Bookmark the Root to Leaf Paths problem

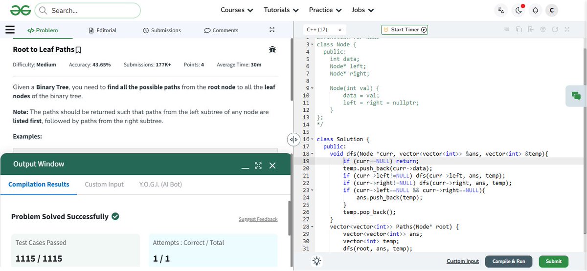[79, 50]
